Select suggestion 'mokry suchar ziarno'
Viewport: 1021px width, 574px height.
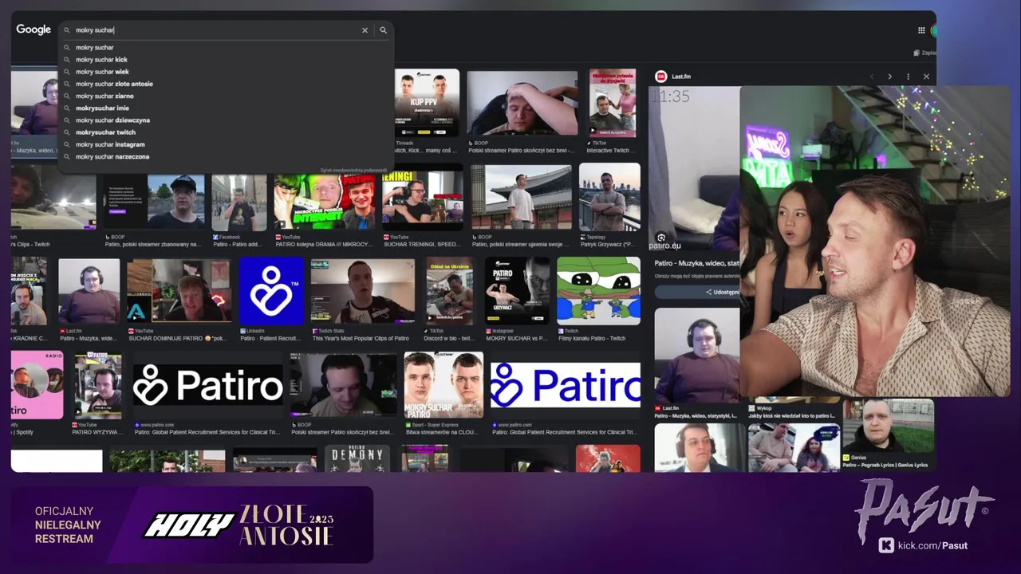click(x=225, y=96)
